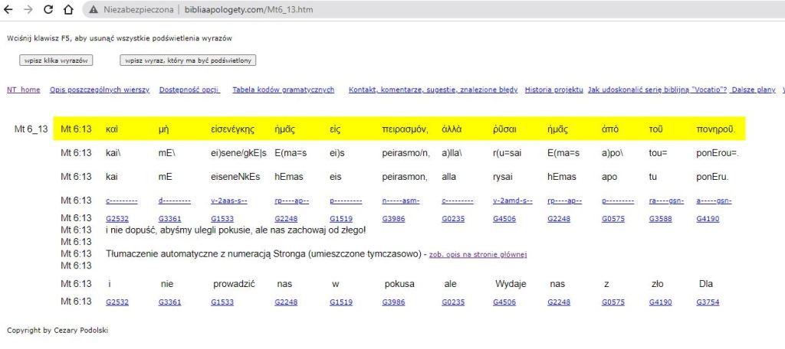Click highlighted Greek word πειρασμόν
Image resolution: width=785 pixels, height=349 pixels.
(405, 129)
